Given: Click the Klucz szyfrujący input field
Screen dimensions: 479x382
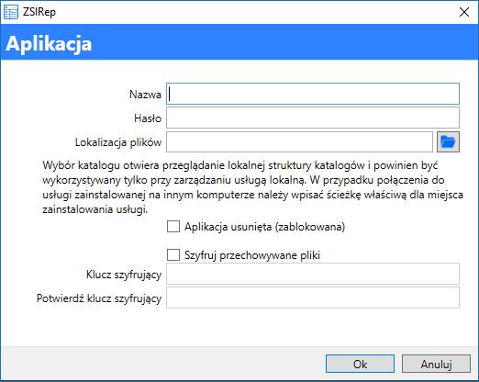Looking at the screenshot, I should point(313,274).
